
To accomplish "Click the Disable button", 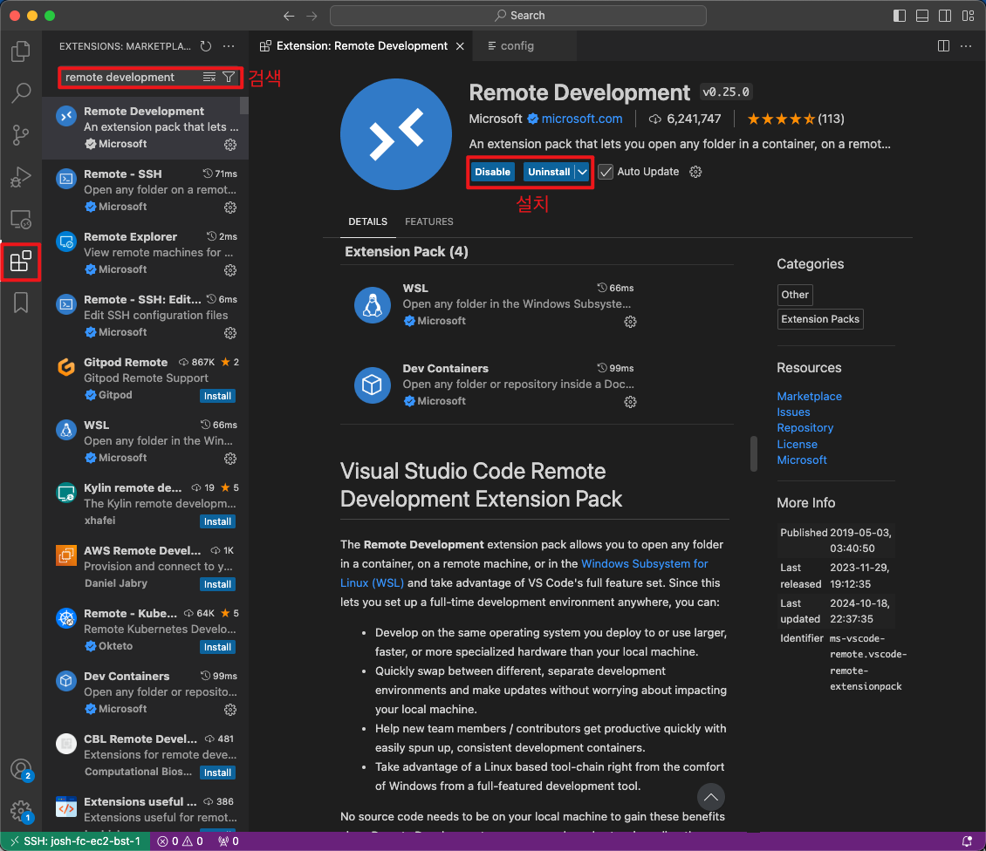I will tap(492, 172).
